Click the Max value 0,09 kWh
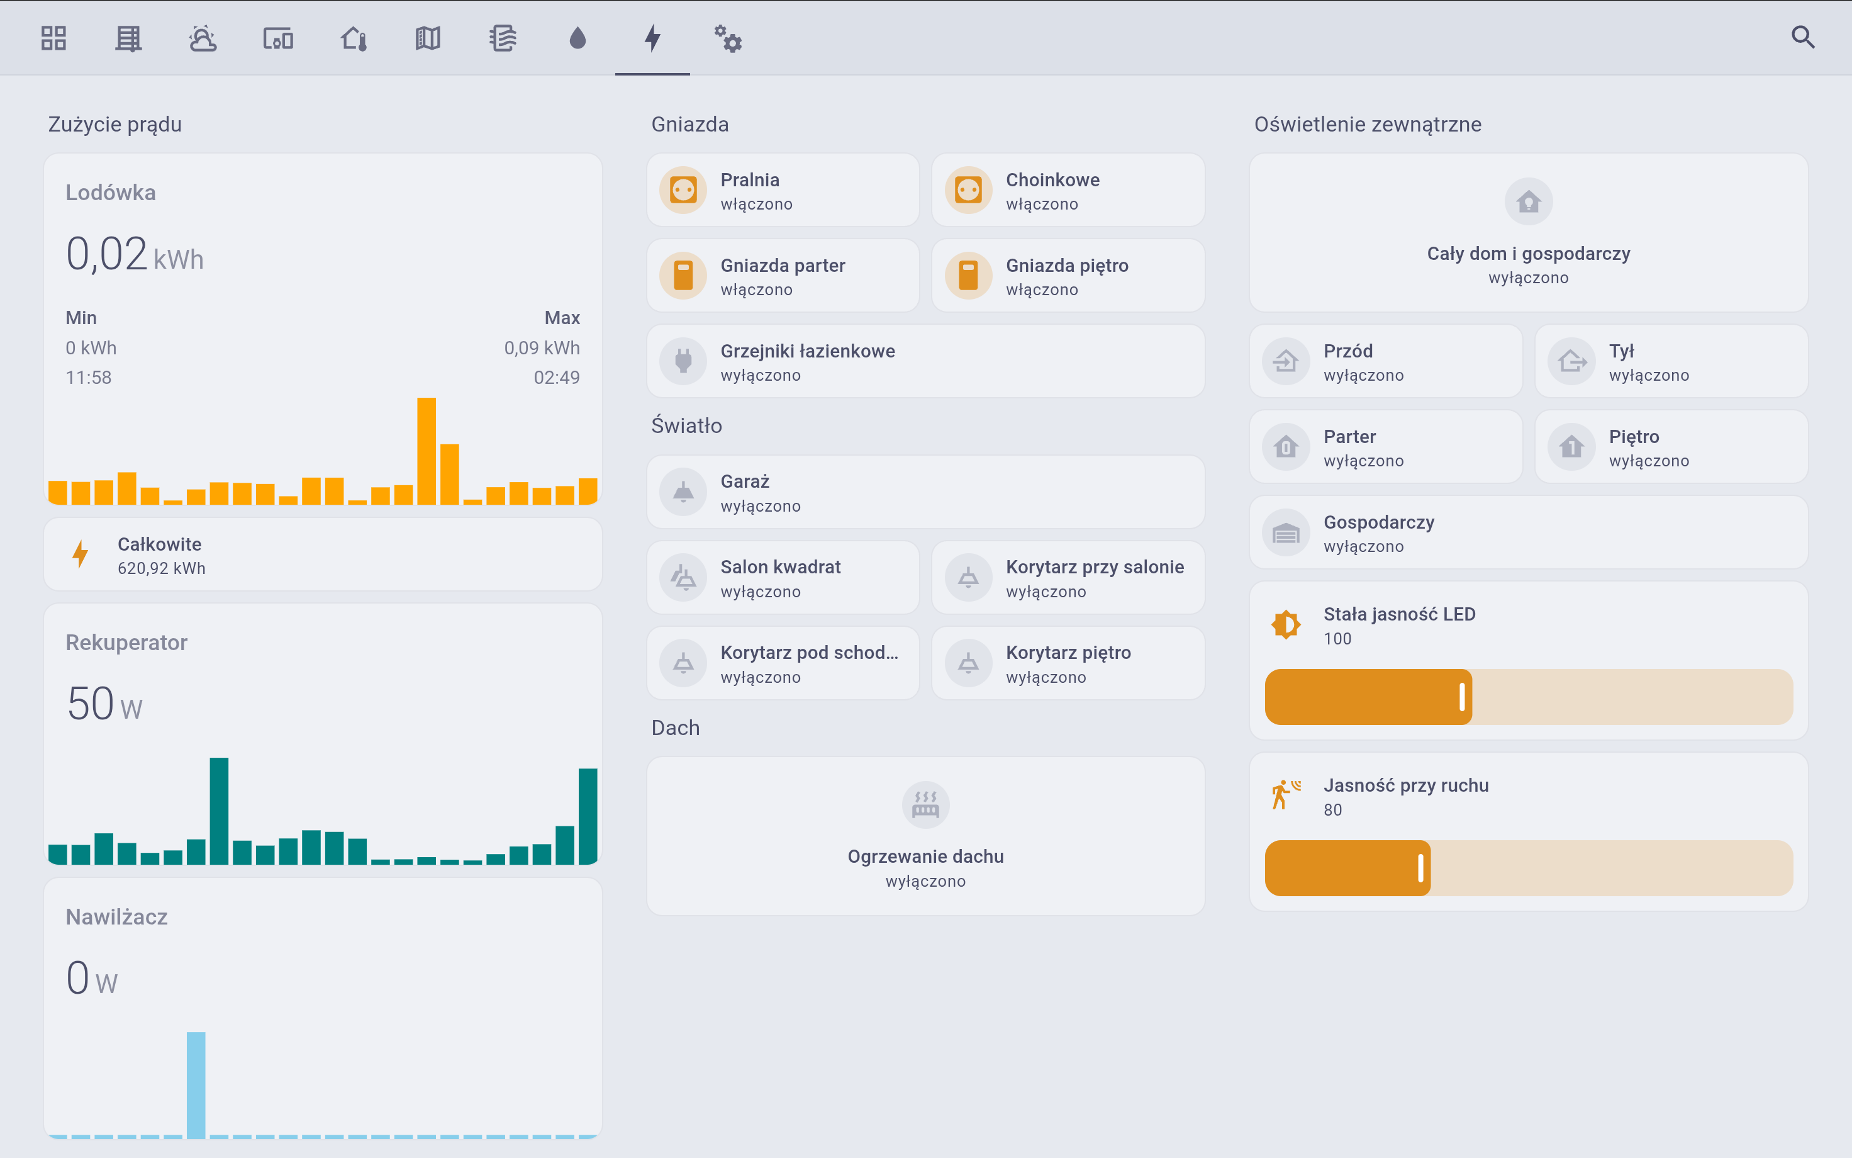 click(x=542, y=347)
